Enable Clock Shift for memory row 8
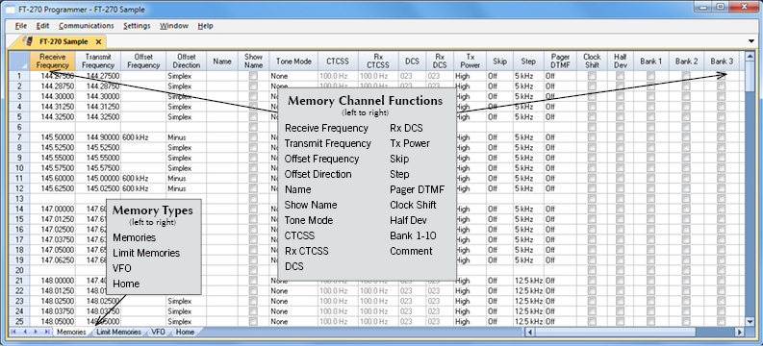Image resolution: width=763 pixels, height=346 pixels. 592,148
